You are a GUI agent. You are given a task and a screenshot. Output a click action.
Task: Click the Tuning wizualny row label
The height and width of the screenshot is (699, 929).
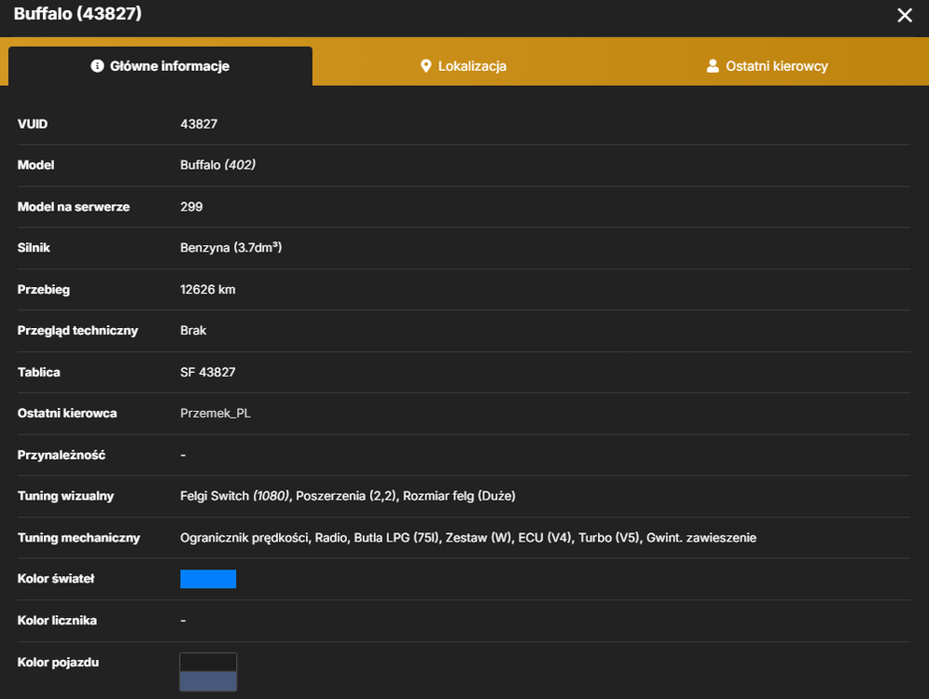tap(66, 496)
